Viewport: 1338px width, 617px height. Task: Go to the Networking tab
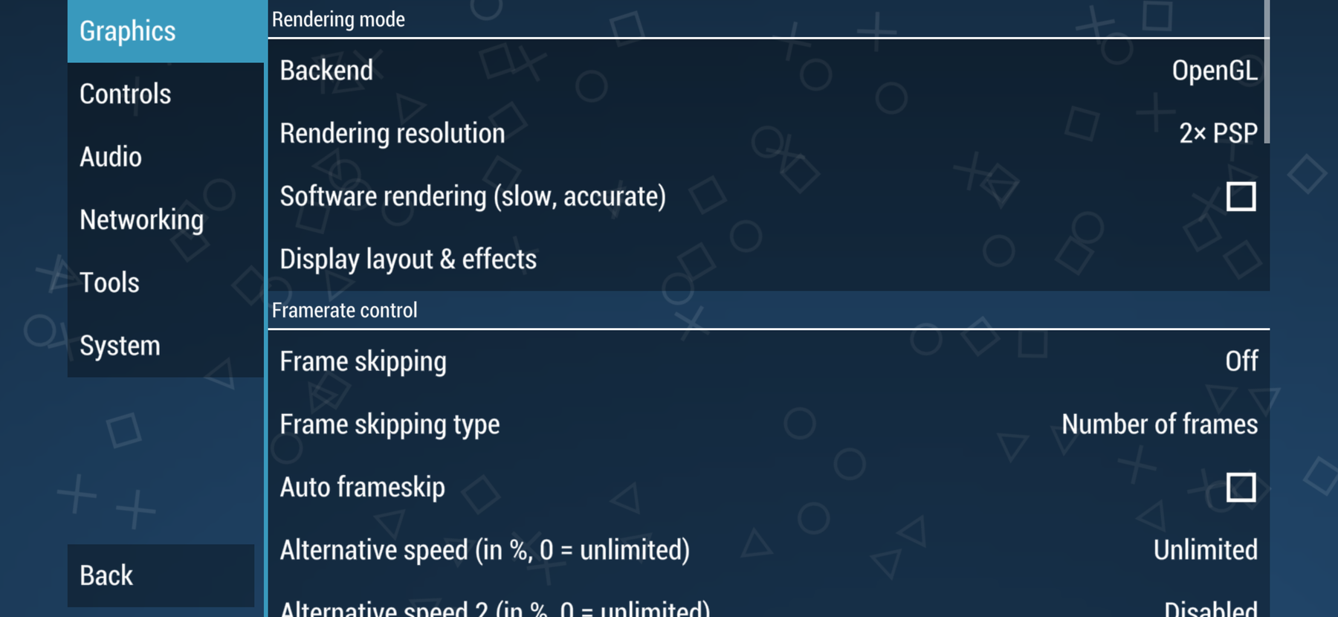[x=165, y=220]
